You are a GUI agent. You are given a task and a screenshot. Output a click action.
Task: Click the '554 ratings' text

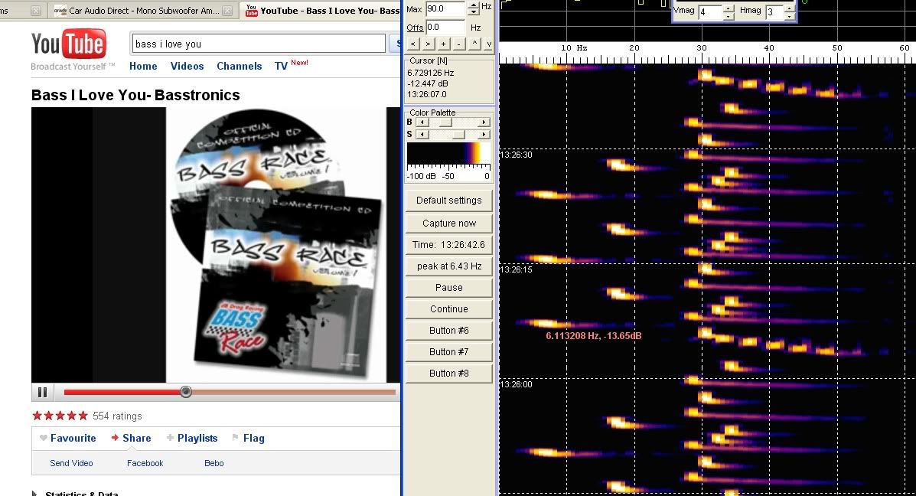tap(117, 416)
